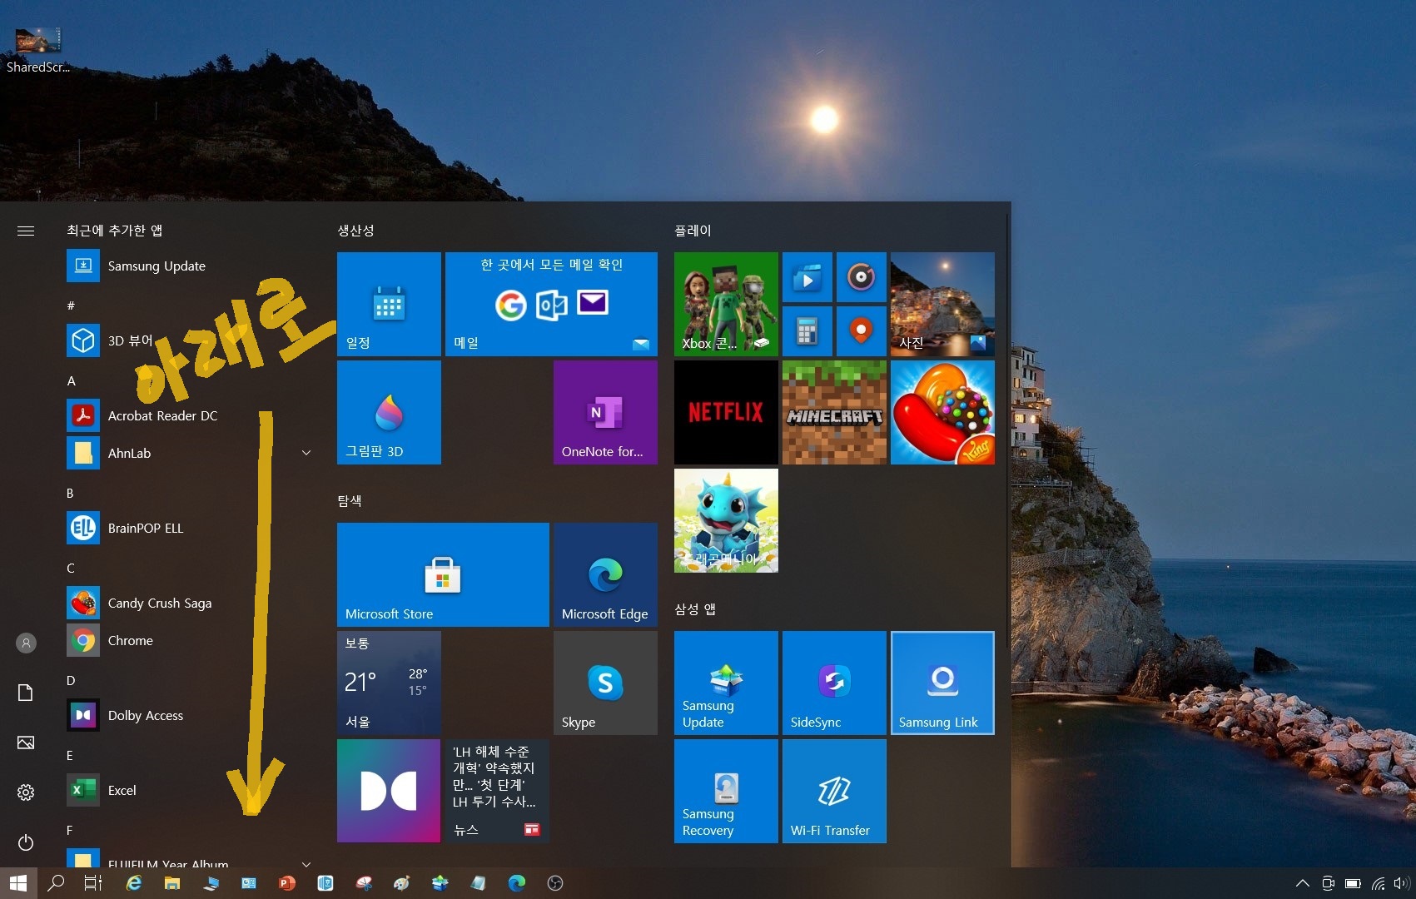Open the Maps small tile

[x=861, y=331]
